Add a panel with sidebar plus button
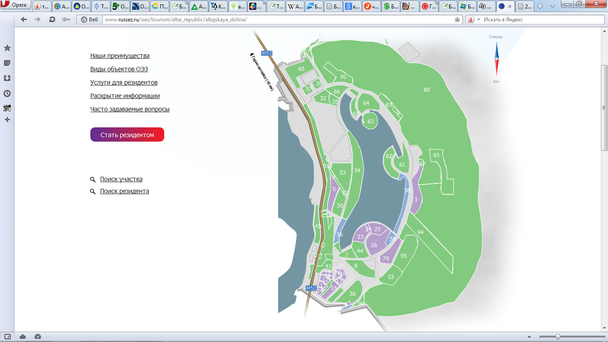 [7, 120]
